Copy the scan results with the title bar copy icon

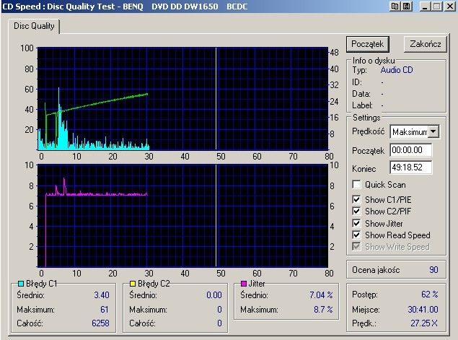pyautogui.click(x=395, y=6)
